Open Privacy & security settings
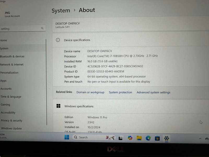This screenshot has height=157, width=209. coord(11,120)
